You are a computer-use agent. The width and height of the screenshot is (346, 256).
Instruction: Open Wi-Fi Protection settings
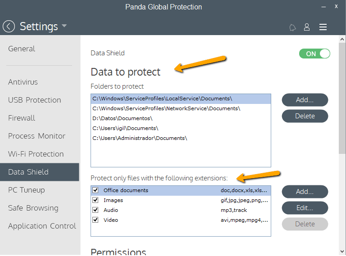point(36,154)
